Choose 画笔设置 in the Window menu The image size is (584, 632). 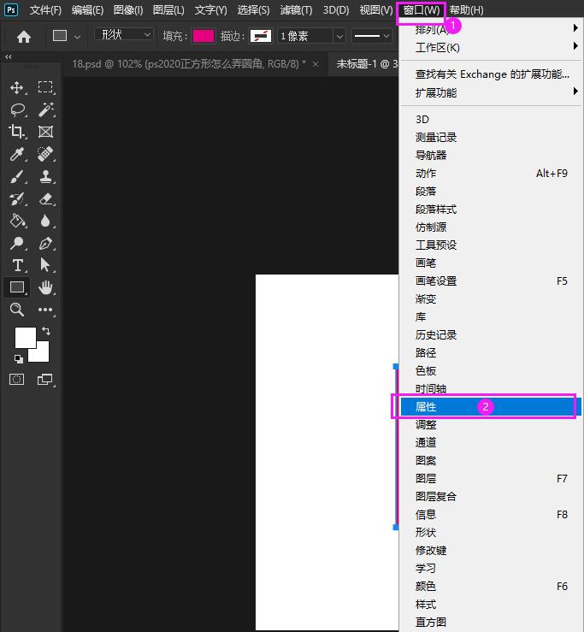point(491,281)
